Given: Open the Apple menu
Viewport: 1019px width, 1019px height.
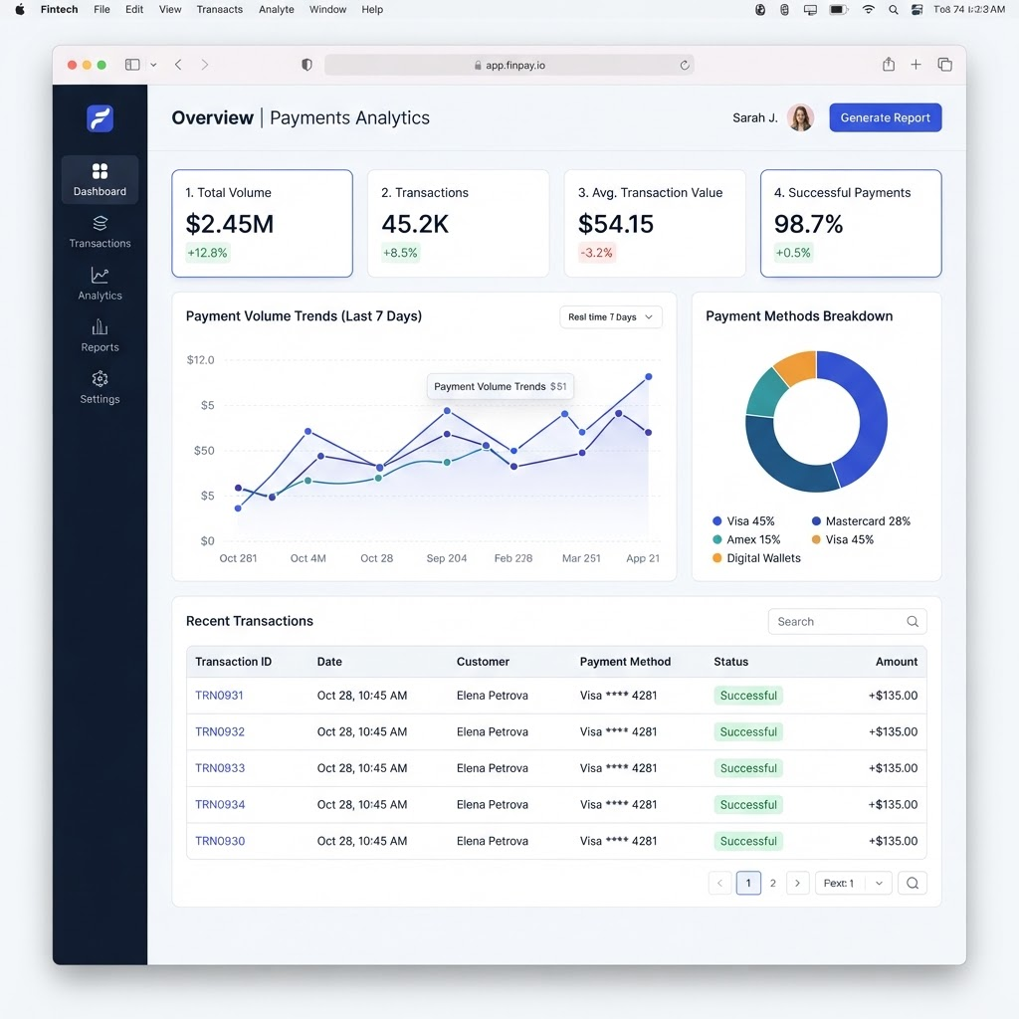Looking at the screenshot, I should [x=20, y=9].
